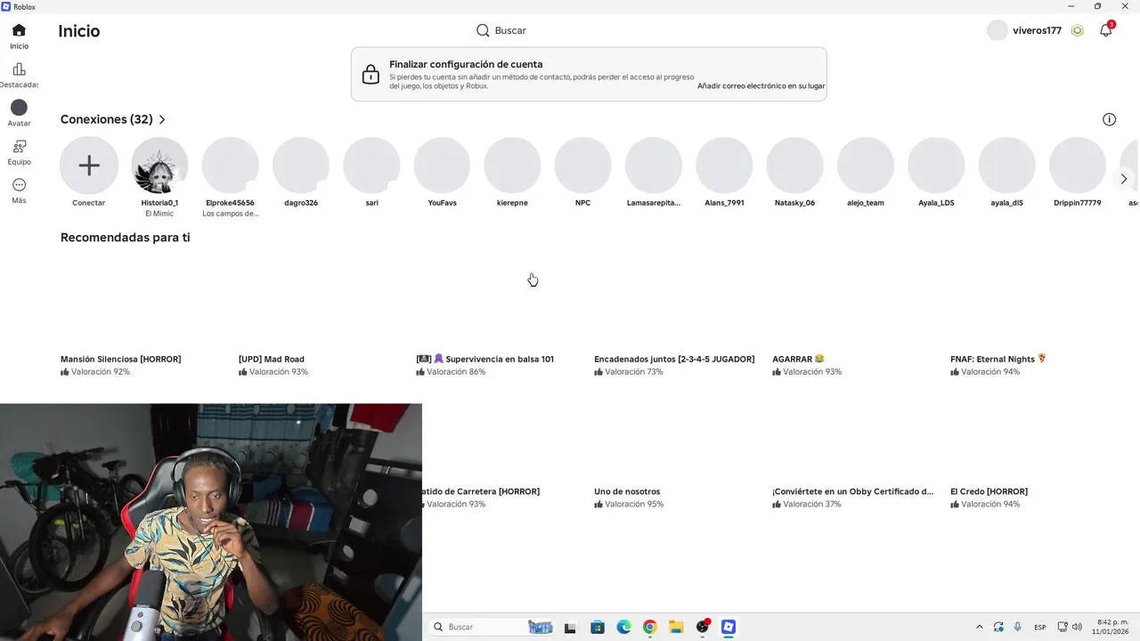
Task: Click Añadir correo electrónico en su lugar
Action: 761,86
